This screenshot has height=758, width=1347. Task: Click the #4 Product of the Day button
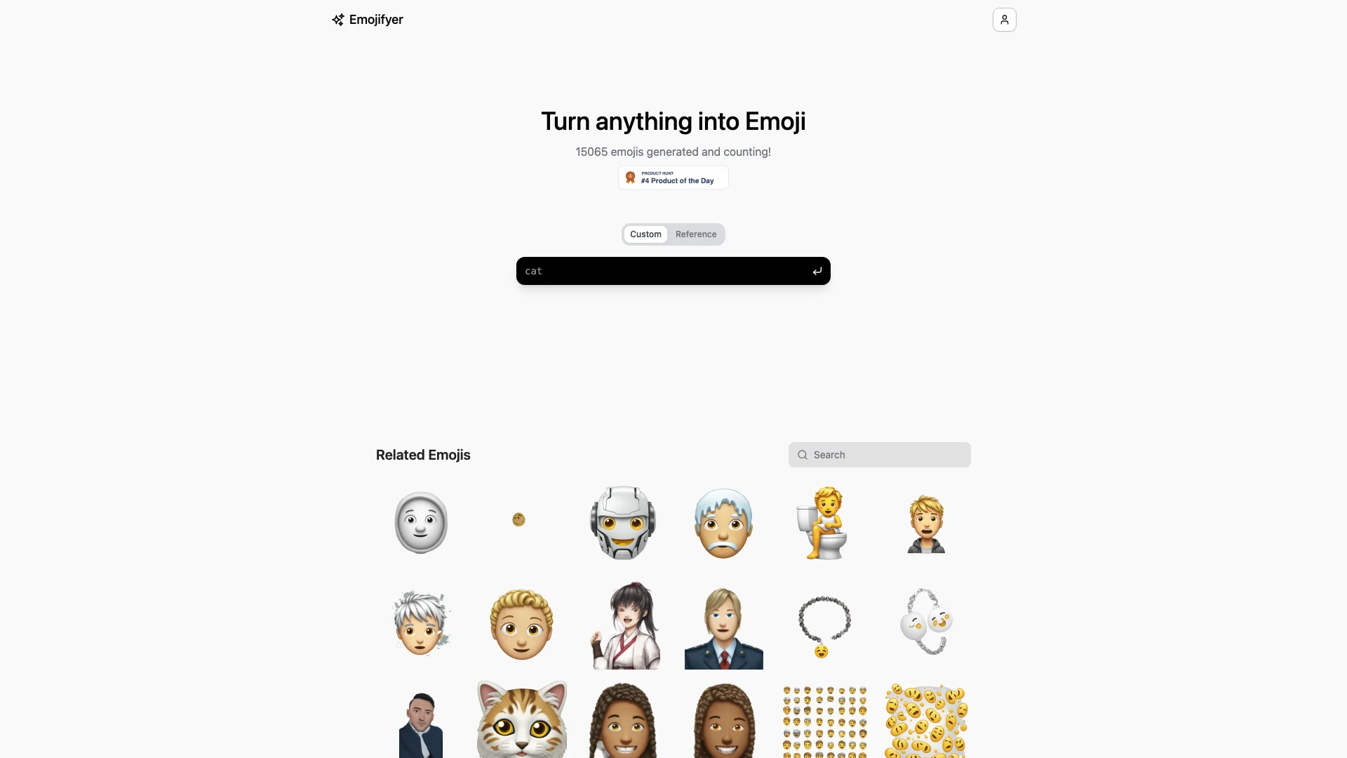(673, 177)
